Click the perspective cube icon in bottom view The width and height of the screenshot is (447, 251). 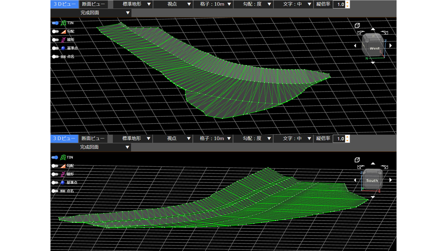pyautogui.click(x=357, y=160)
